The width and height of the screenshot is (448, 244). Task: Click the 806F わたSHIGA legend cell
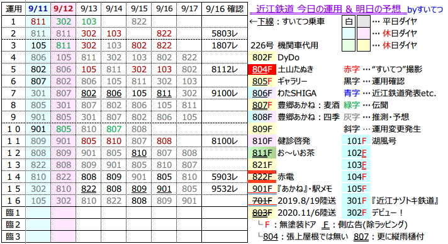tap(262, 94)
